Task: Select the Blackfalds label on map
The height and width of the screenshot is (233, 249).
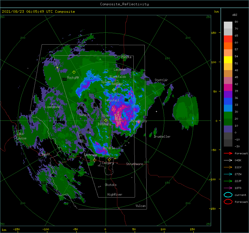Action: point(118,77)
